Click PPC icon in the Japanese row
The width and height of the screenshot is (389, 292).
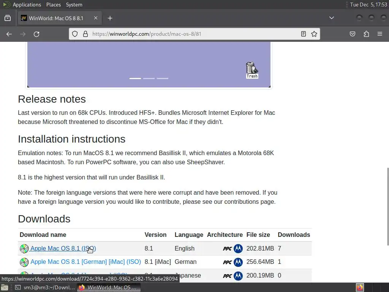(x=227, y=276)
